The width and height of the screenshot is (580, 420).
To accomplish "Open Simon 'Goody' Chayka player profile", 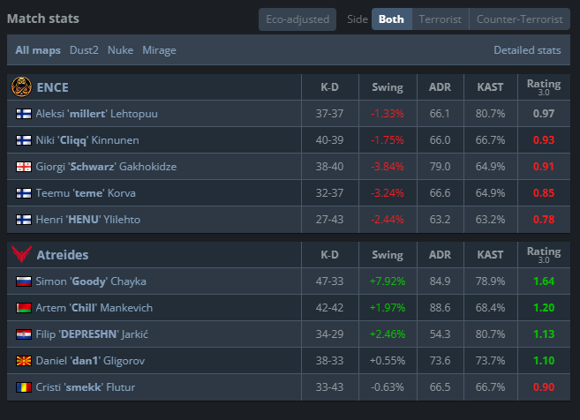I will [x=91, y=281].
